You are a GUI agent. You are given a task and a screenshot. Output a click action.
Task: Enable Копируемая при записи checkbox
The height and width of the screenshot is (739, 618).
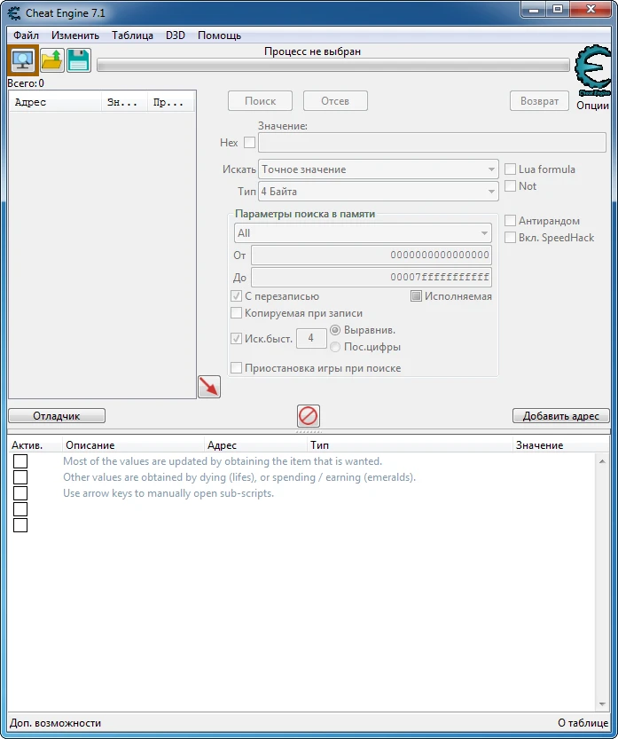237,313
